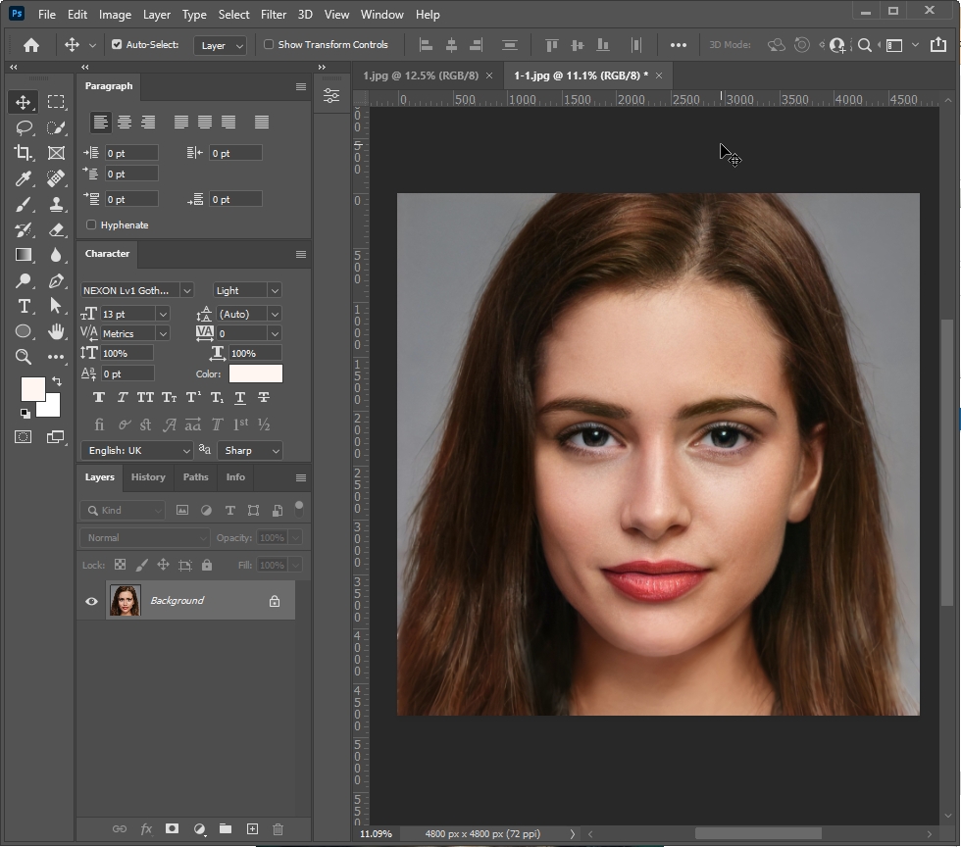
Task: Select the Crop tool
Action: tap(24, 153)
